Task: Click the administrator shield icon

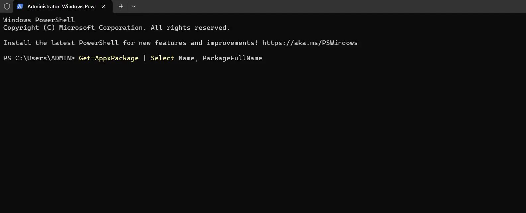Action: point(7,6)
